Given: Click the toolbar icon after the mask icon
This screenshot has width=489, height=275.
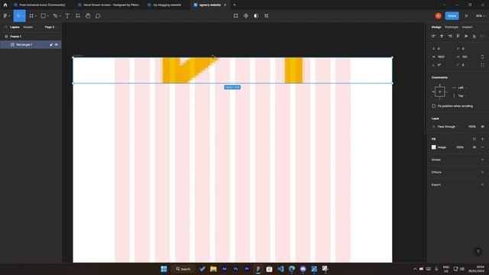Looking at the screenshot, I should [x=267, y=16].
